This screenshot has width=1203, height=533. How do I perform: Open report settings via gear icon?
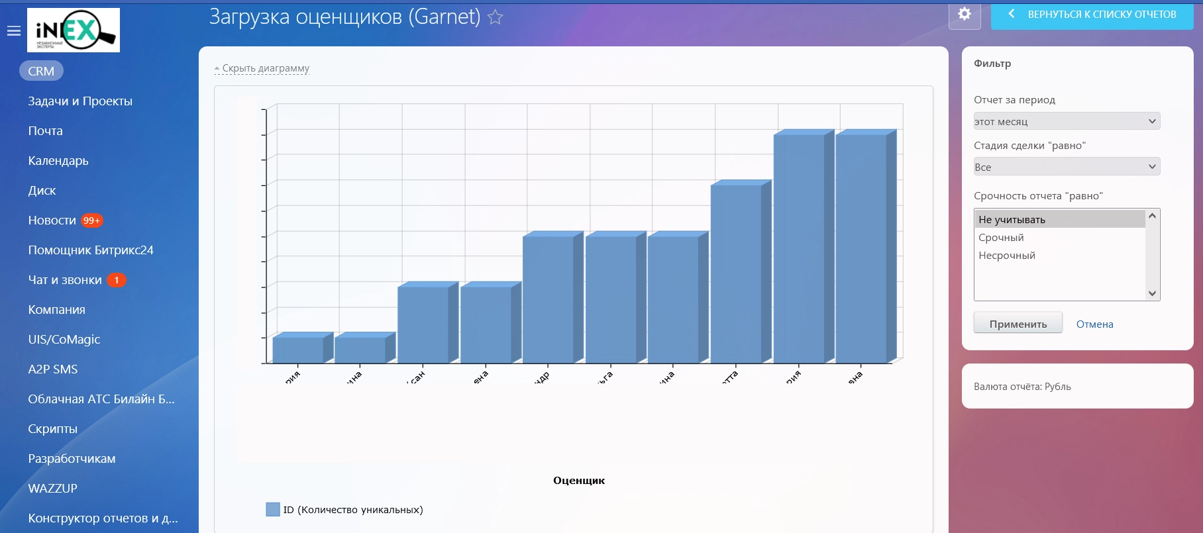[x=965, y=14]
